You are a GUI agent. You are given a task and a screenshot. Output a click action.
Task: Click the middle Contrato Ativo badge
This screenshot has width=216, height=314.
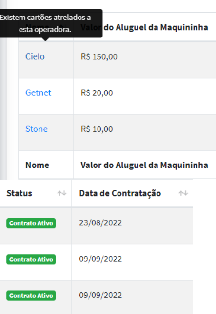(31, 259)
